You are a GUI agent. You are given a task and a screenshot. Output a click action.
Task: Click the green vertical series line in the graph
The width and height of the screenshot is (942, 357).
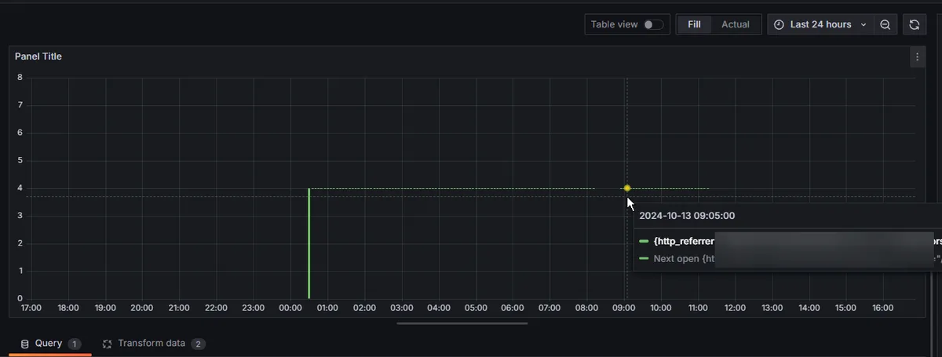pos(309,243)
